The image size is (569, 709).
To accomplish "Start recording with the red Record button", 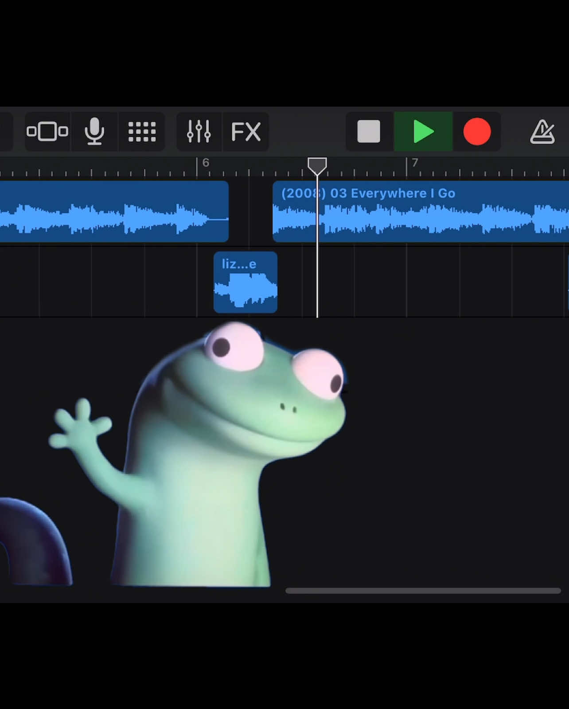I will (x=477, y=132).
